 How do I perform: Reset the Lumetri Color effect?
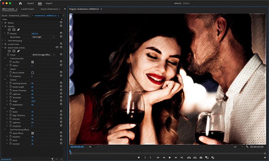click(61, 44)
